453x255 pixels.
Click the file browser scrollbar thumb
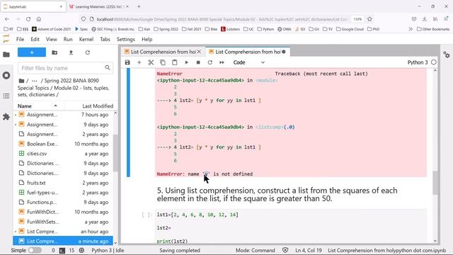115,153
